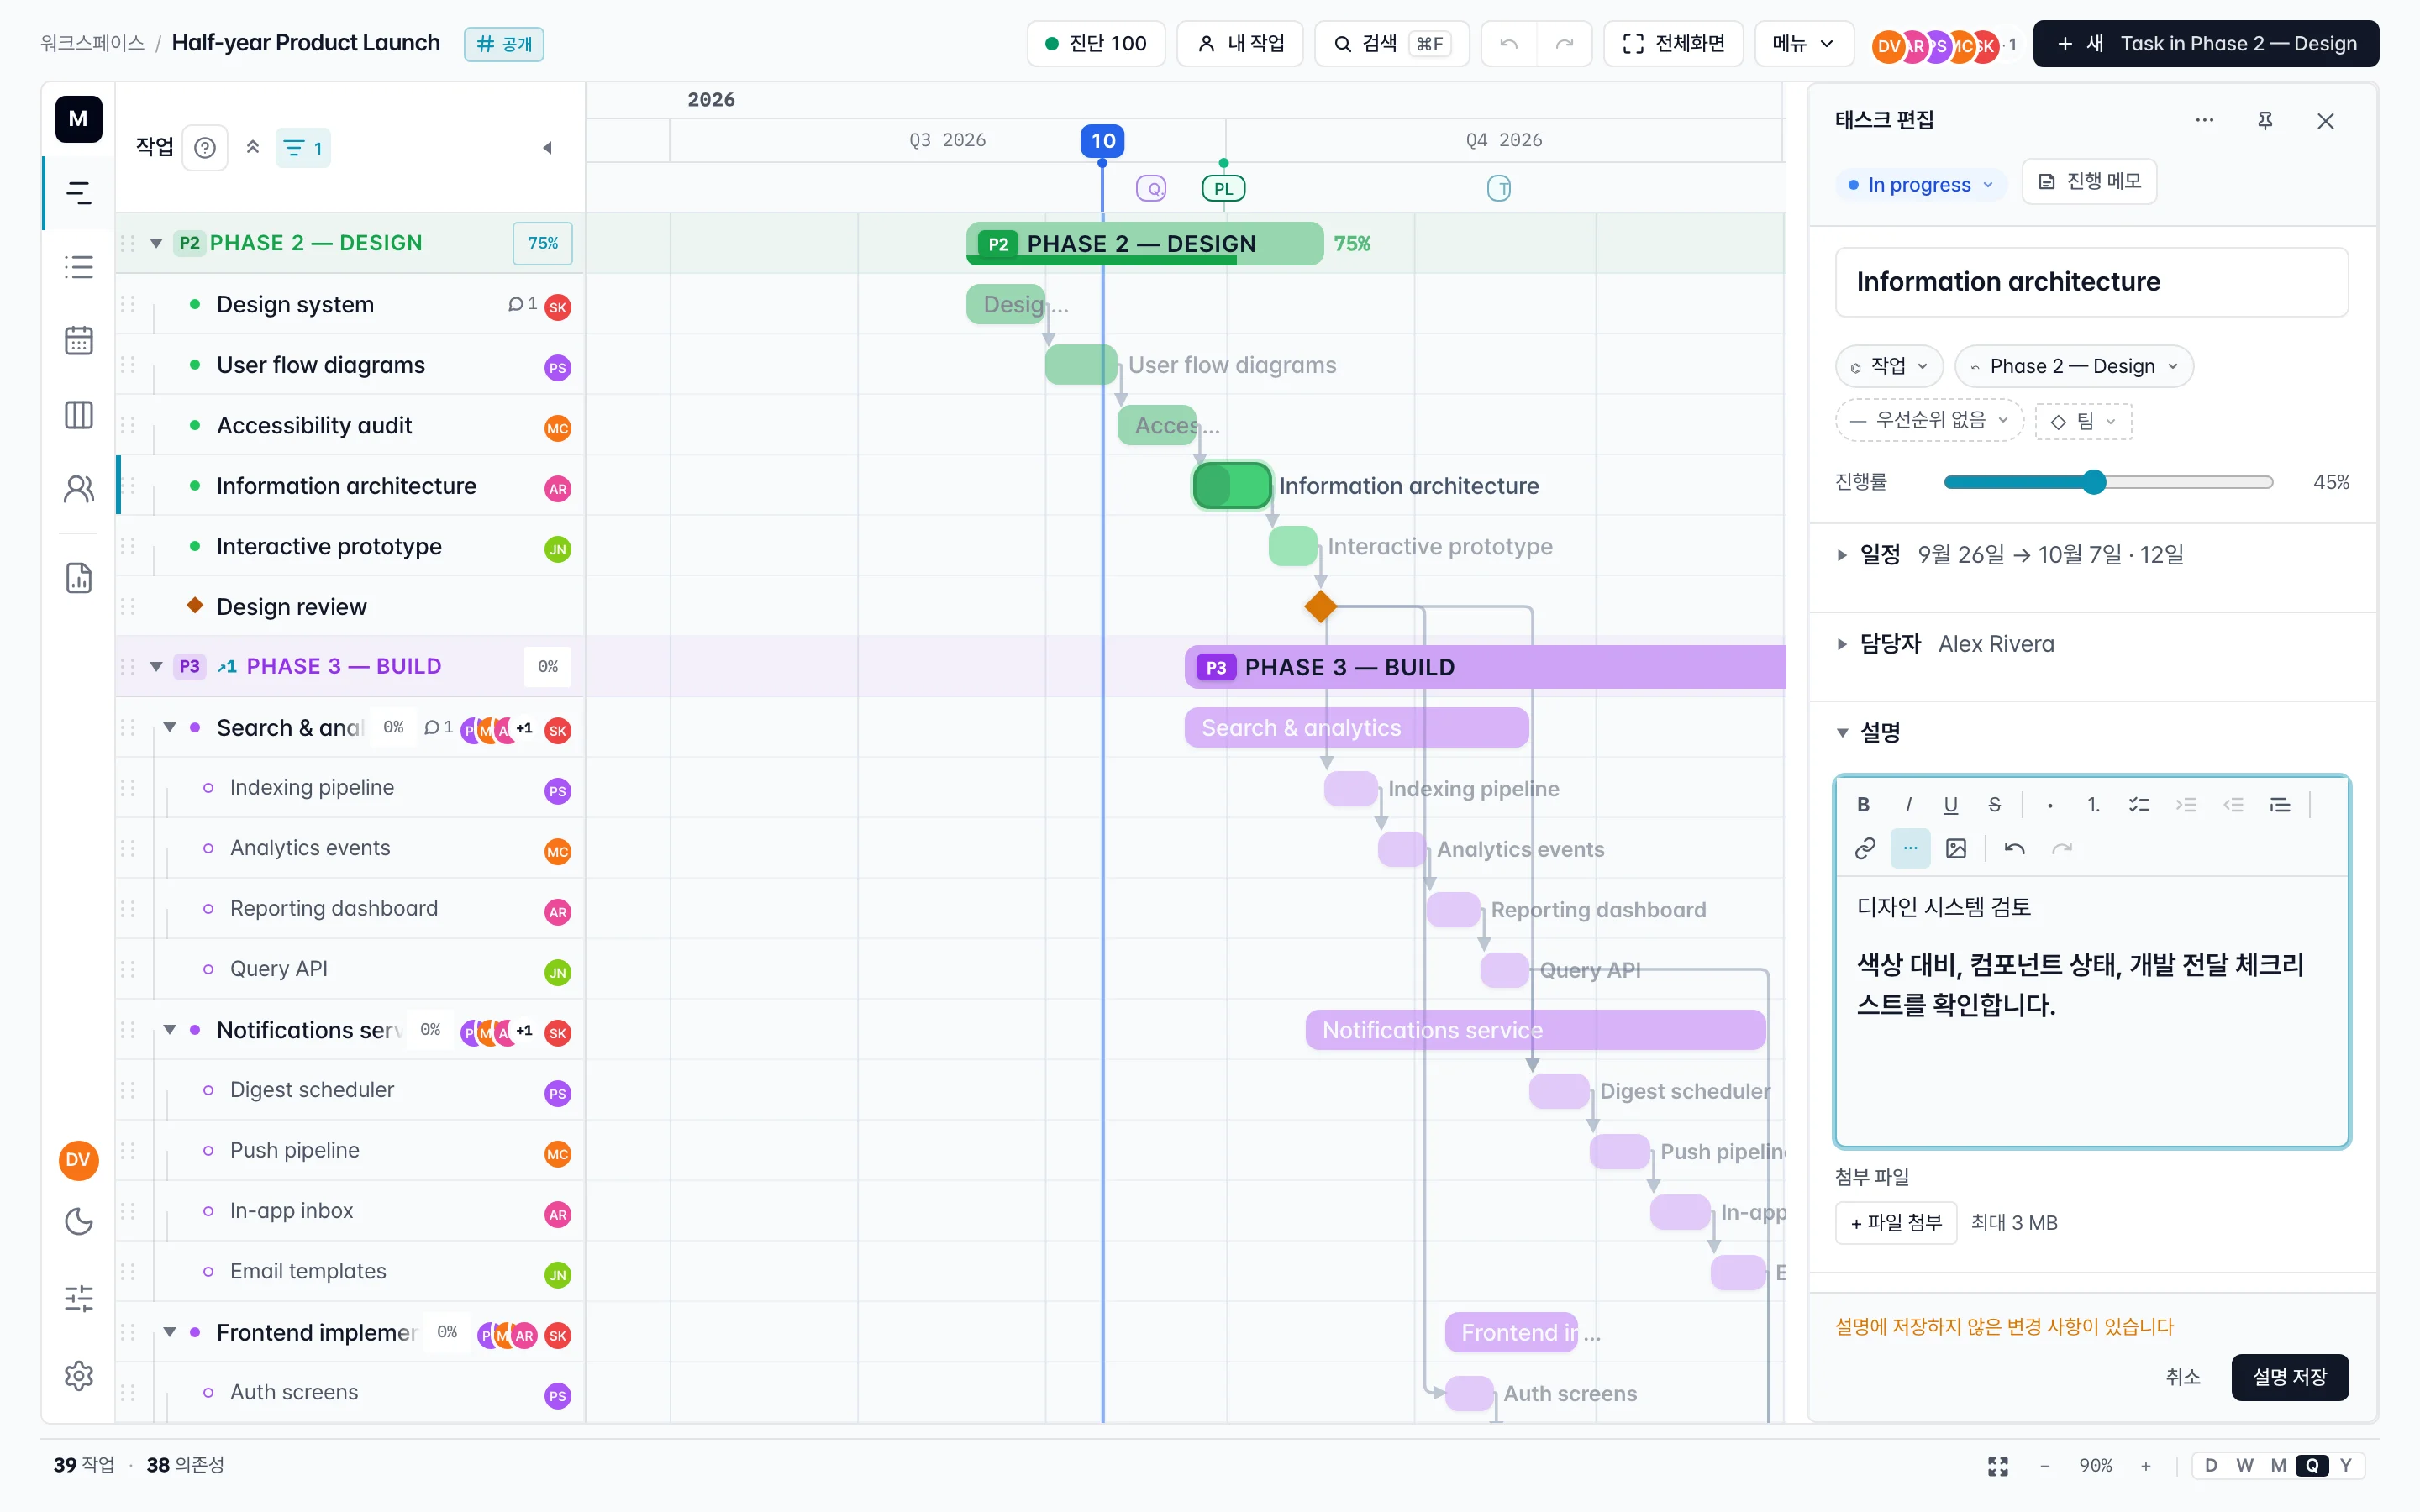This screenshot has width=2420, height=1512.
Task: Open task panel more options ellipsis
Action: coord(2204,121)
